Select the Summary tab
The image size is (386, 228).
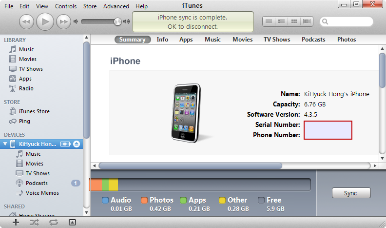tap(133, 40)
